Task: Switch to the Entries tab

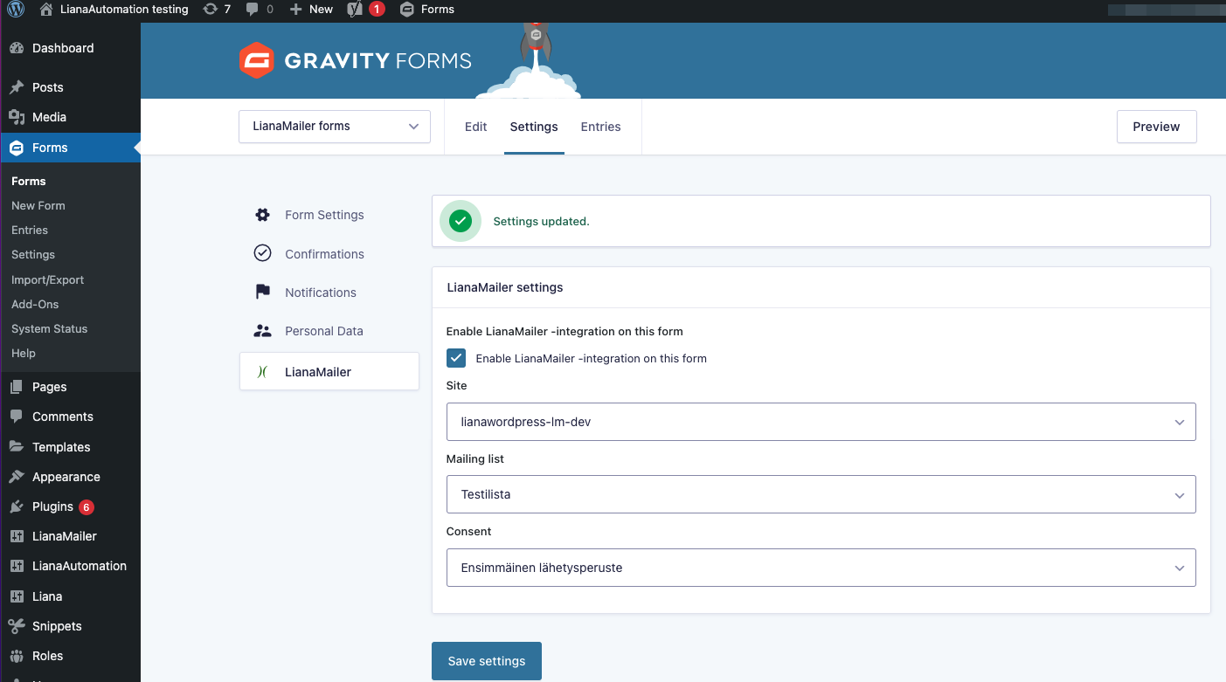Action: [x=600, y=127]
